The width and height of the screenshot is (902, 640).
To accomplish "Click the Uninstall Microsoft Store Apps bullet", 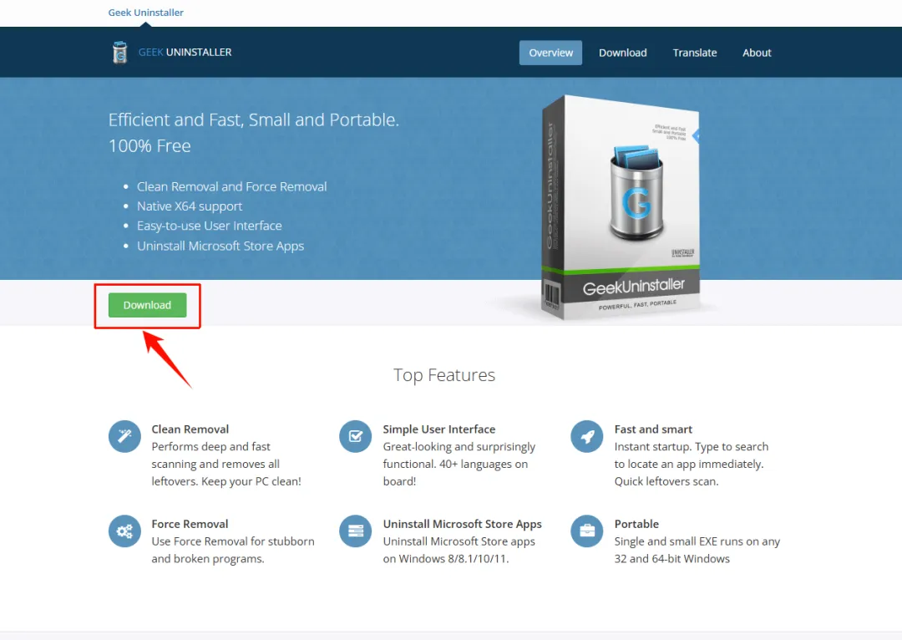I will [x=220, y=246].
